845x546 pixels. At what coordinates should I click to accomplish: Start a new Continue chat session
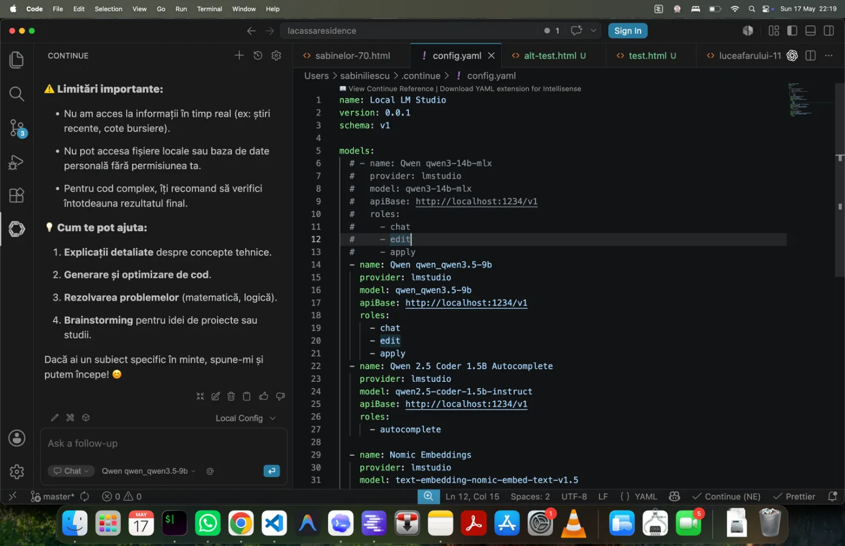(239, 55)
